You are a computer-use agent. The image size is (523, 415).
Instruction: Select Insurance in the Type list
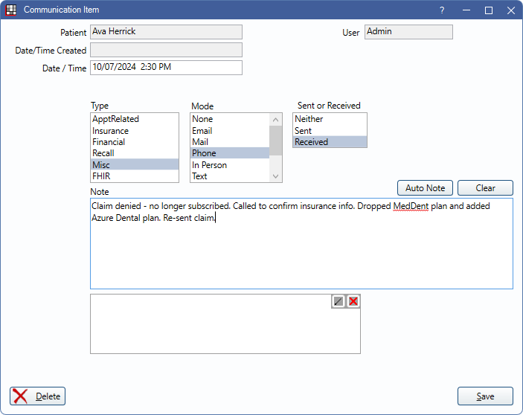[x=110, y=131]
